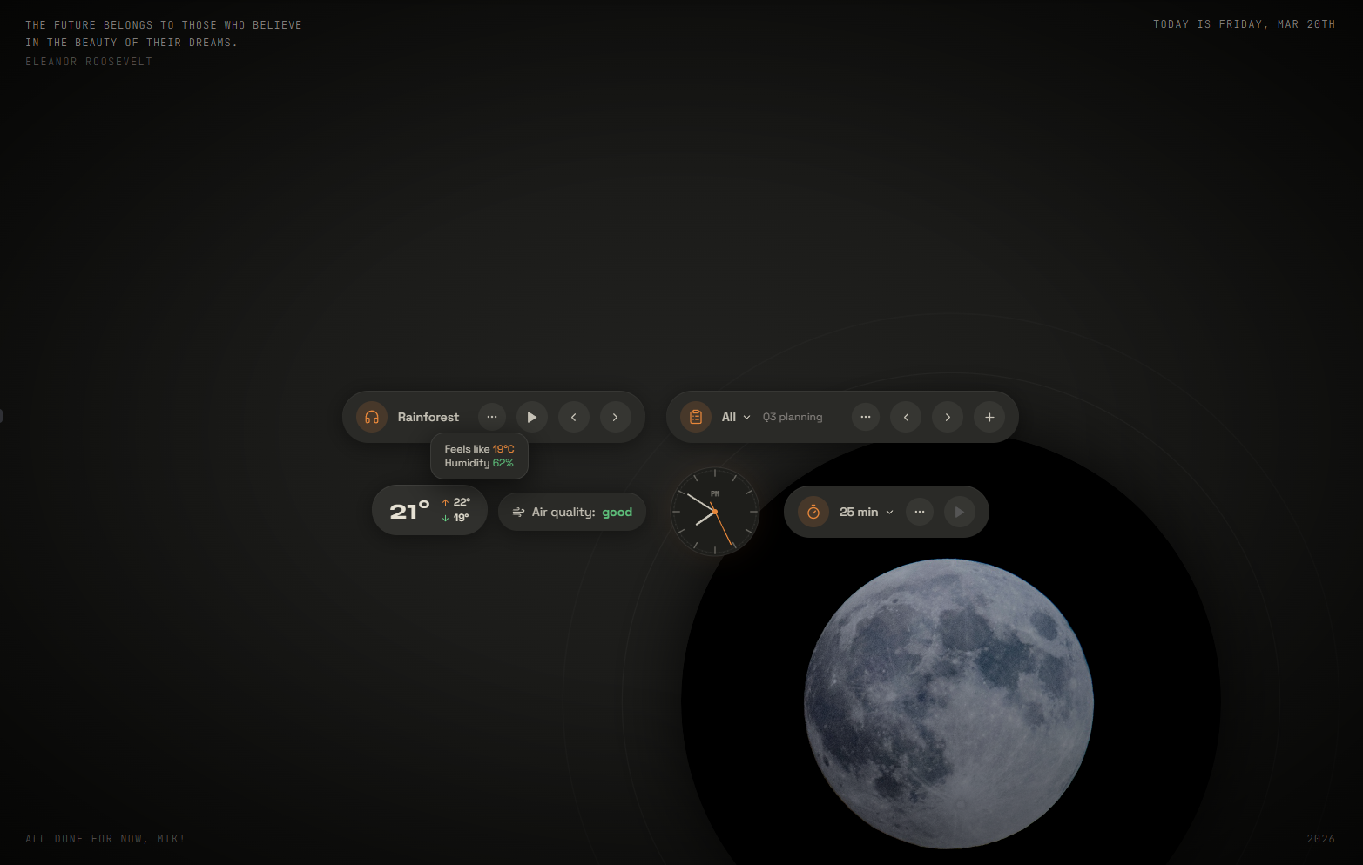Click the analog clock face
Viewport: 1363px width, 865px height.
[715, 512]
